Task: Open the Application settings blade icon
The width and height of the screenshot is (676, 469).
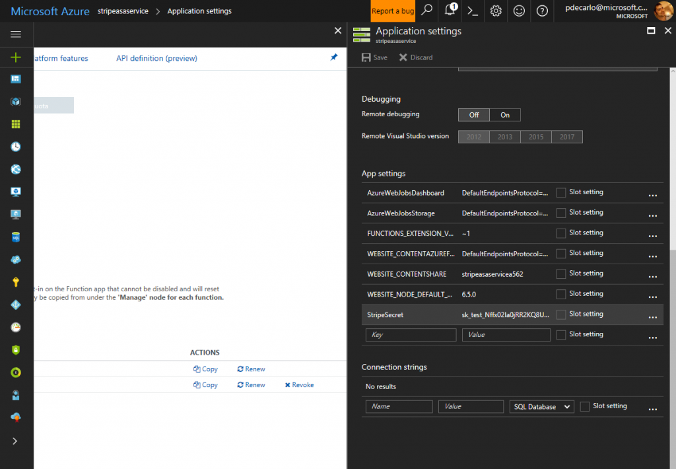Action: click(361, 34)
